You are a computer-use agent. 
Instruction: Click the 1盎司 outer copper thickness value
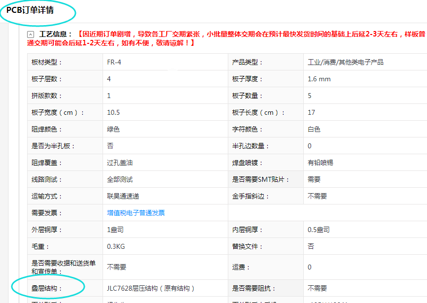[116, 230]
